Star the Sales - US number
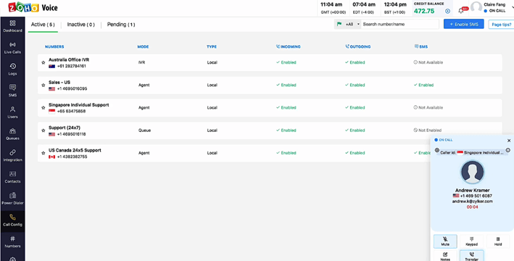The width and height of the screenshot is (514, 261). click(43, 85)
